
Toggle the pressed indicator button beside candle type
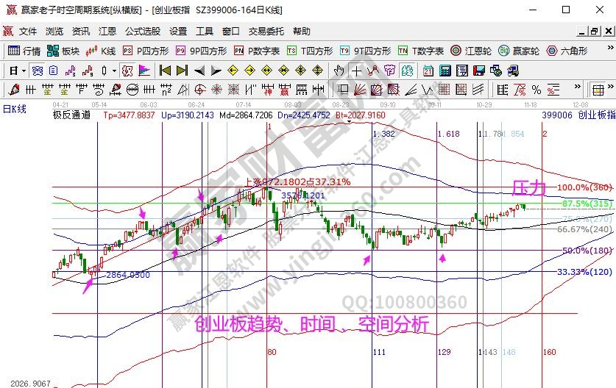[127, 71]
